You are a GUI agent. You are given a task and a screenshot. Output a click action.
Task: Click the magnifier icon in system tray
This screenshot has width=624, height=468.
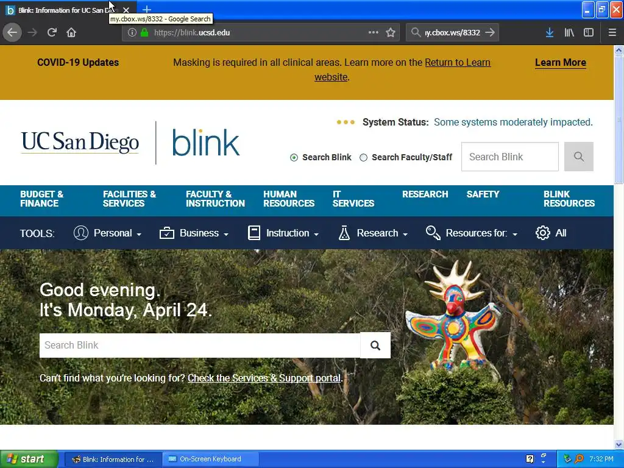[579, 459]
